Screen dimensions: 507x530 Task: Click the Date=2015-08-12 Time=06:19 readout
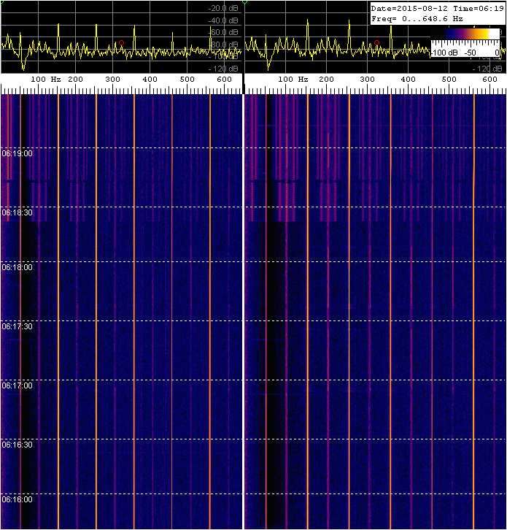click(x=438, y=9)
